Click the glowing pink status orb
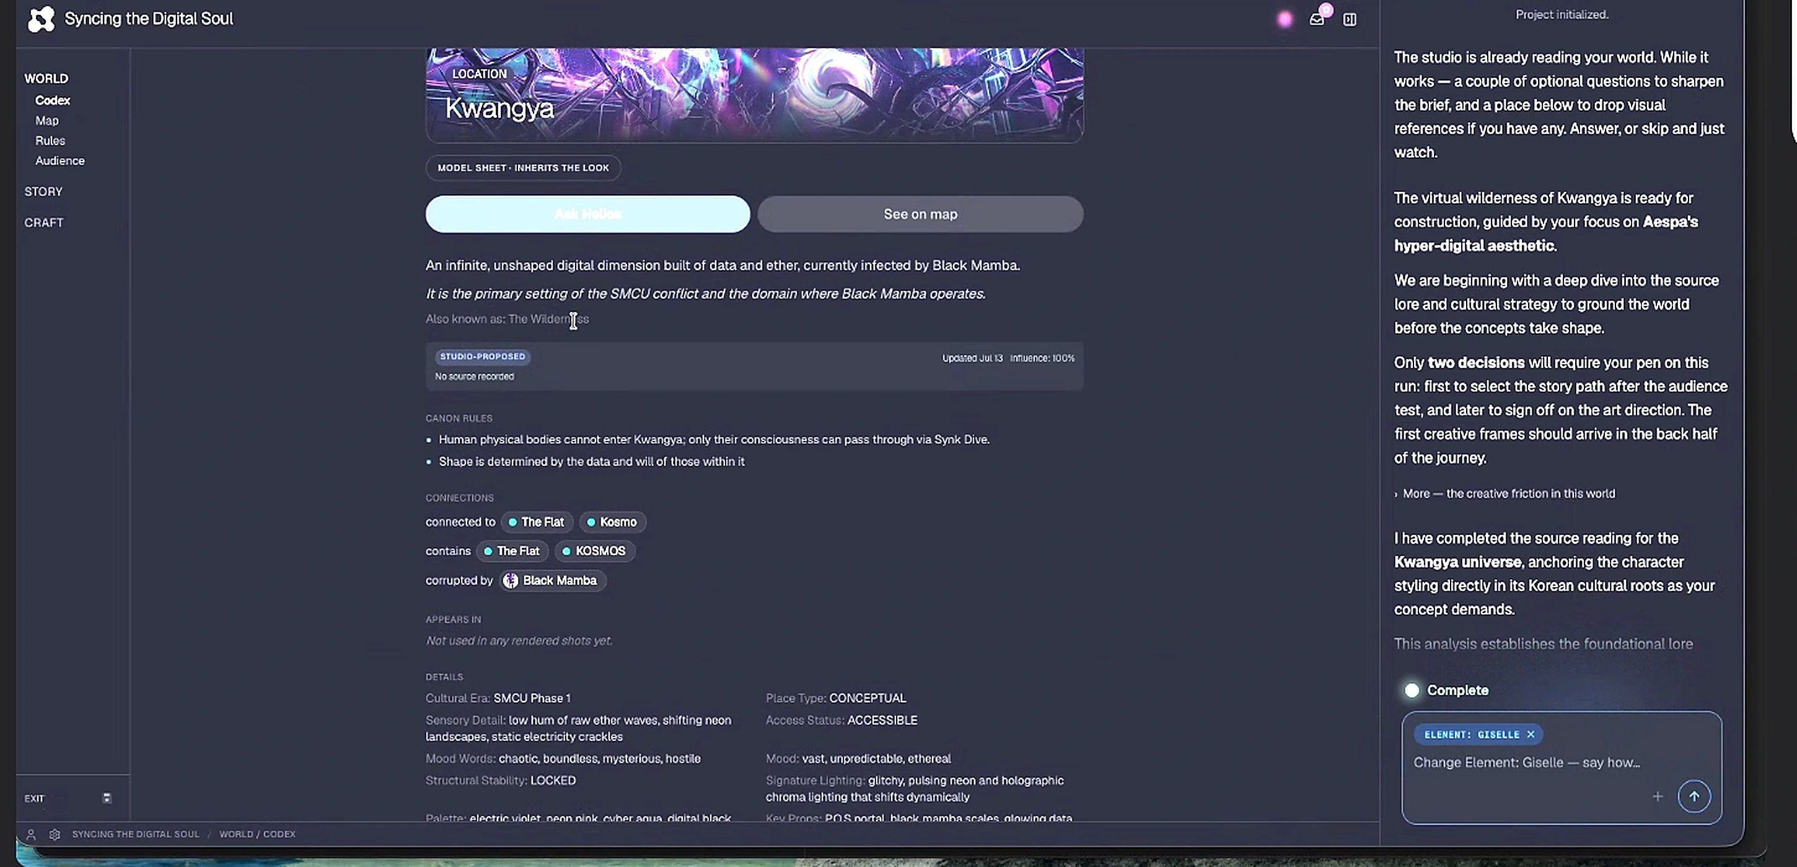The image size is (1797, 867). 1285,20
